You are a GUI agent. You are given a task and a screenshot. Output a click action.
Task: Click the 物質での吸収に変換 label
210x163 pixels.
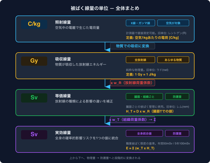point(133,46)
